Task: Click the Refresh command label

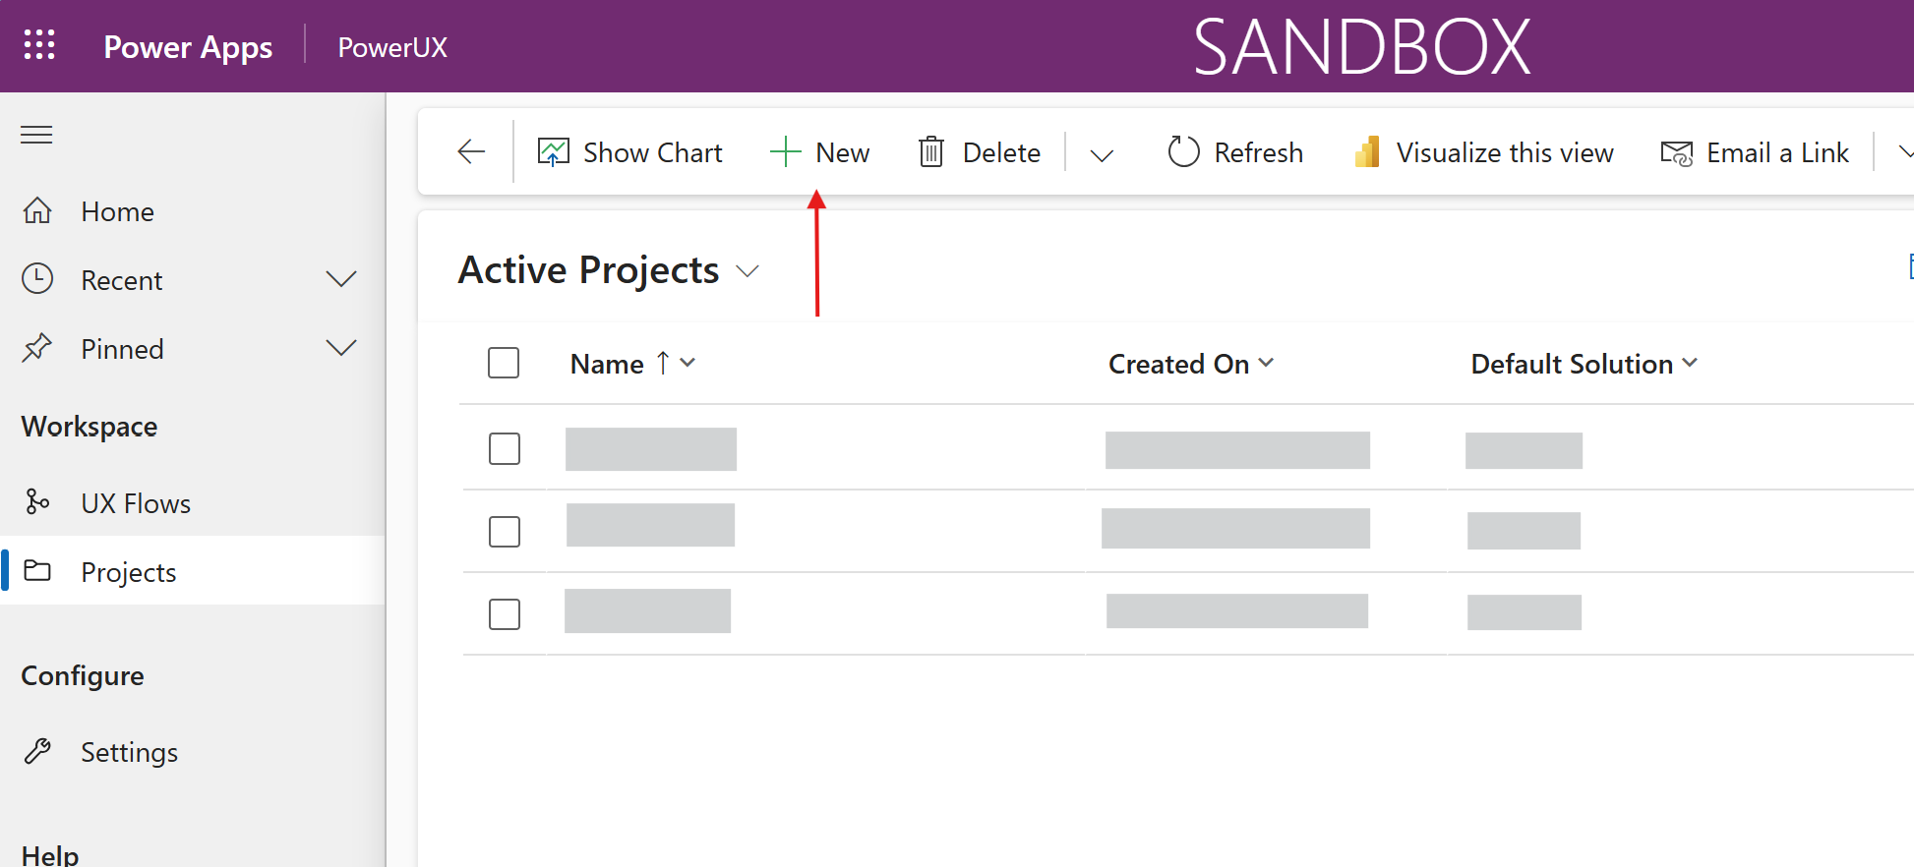Action: (1259, 152)
